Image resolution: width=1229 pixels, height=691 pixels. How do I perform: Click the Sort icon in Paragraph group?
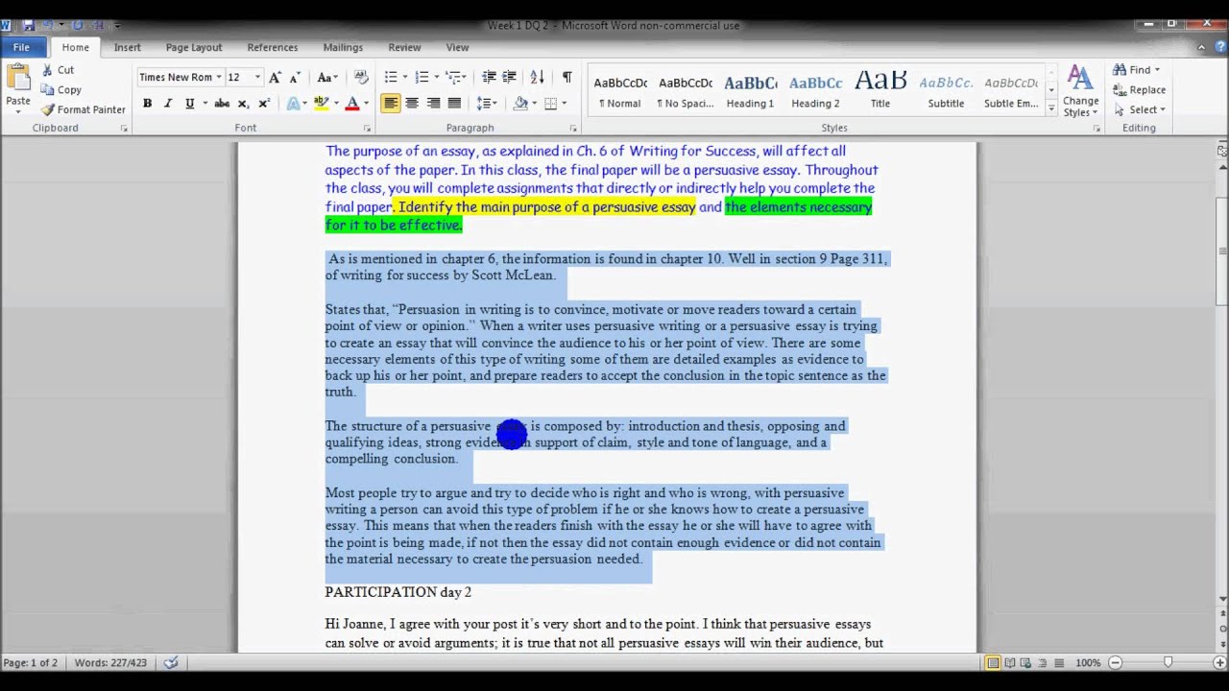pos(537,77)
